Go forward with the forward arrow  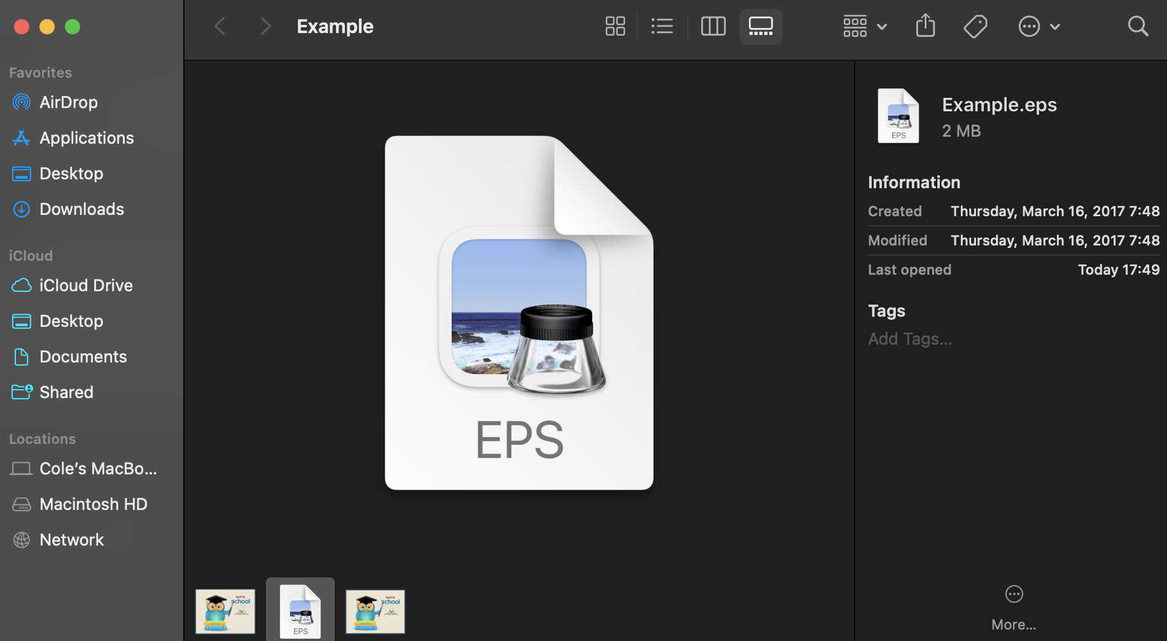pyautogui.click(x=265, y=26)
